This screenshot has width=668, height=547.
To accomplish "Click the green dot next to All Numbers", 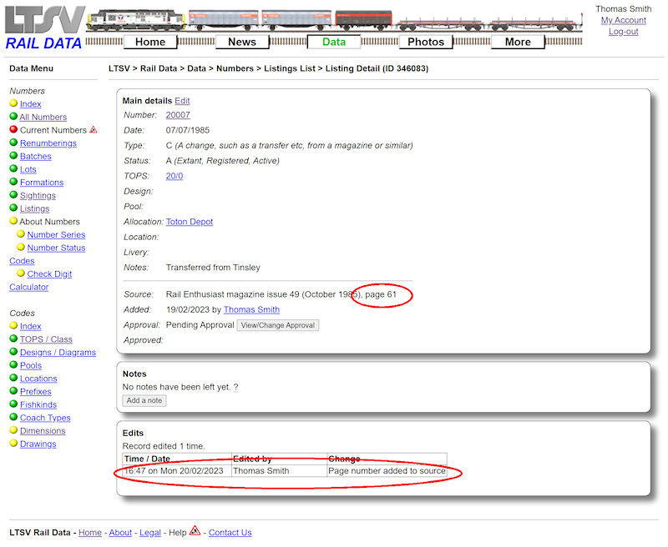I will [x=13, y=117].
